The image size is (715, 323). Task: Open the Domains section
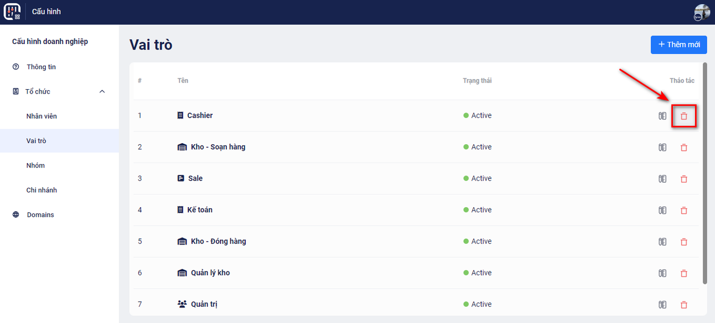(x=40, y=214)
